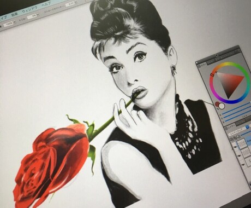Image resolution: width=251 pixels, height=208 pixels.
Task: Click the layer opacity slider
Action: coord(247,134)
